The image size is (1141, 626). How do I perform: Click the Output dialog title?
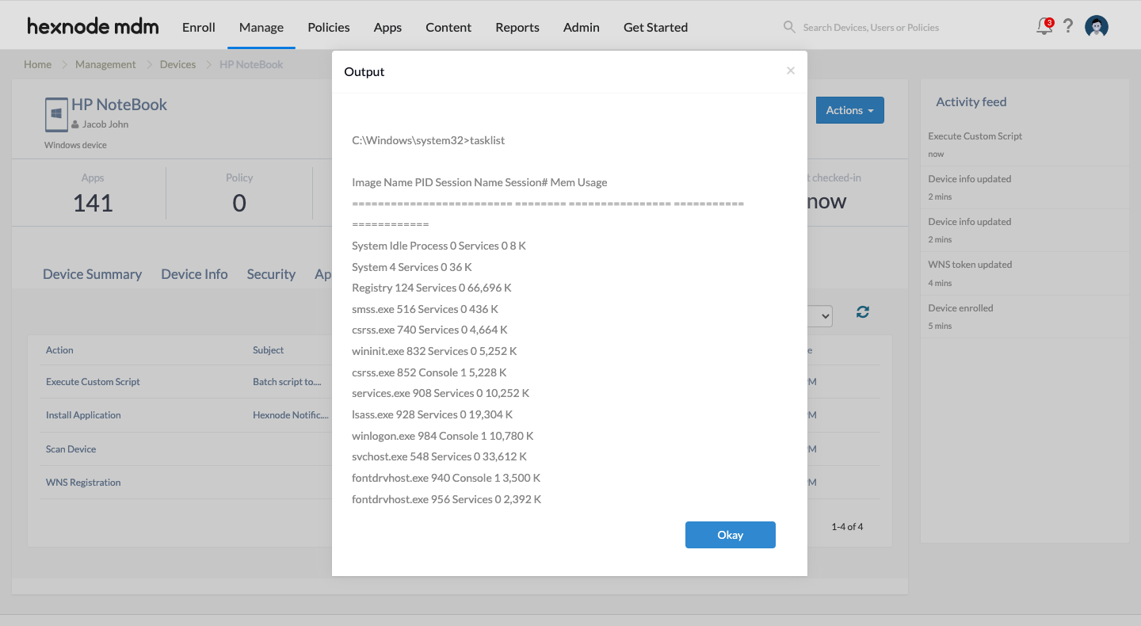(364, 71)
